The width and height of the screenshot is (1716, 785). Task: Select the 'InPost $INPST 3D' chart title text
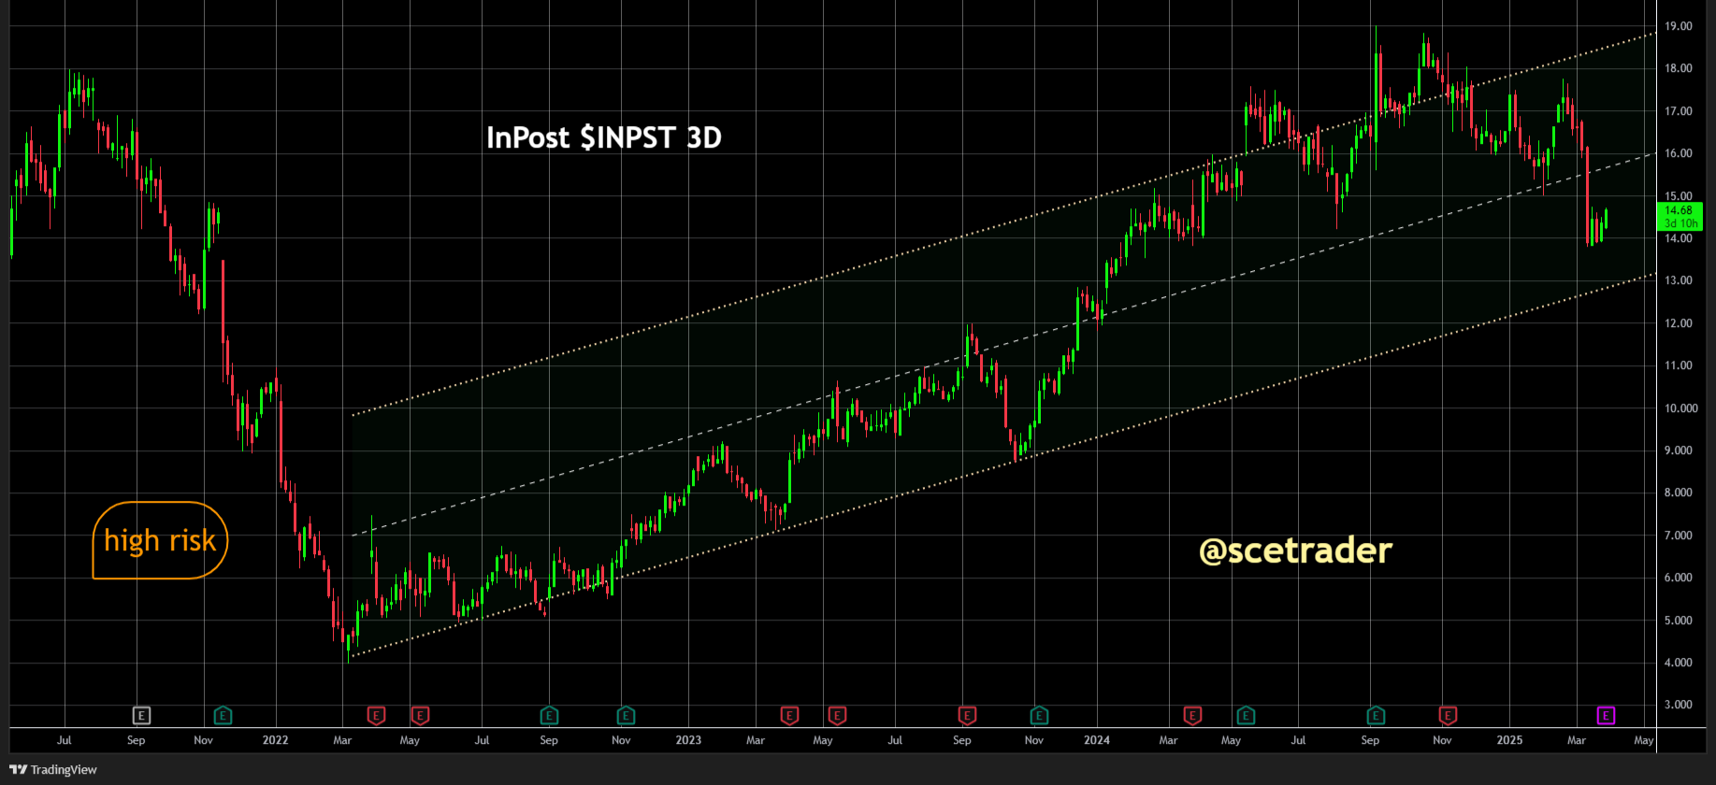pos(604,137)
